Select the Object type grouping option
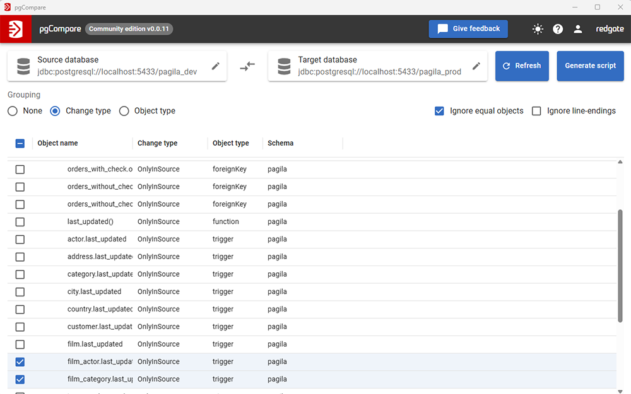Screen dimensions: 631x394 pyautogui.click(x=124, y=111)
